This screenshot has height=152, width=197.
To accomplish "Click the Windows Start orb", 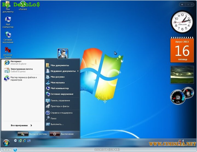I will tap(6, 142).
